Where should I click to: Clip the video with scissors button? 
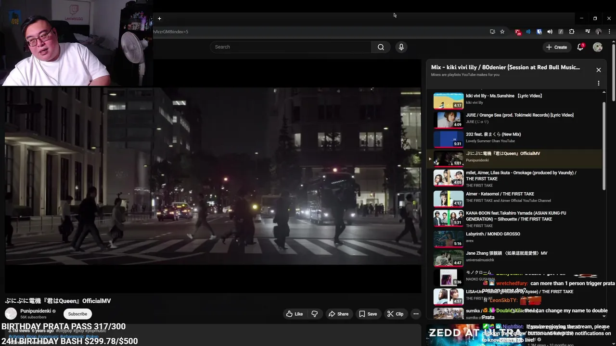(x=395, y=314)
